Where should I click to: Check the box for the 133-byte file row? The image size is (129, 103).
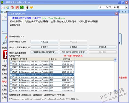tap(11, 90)
